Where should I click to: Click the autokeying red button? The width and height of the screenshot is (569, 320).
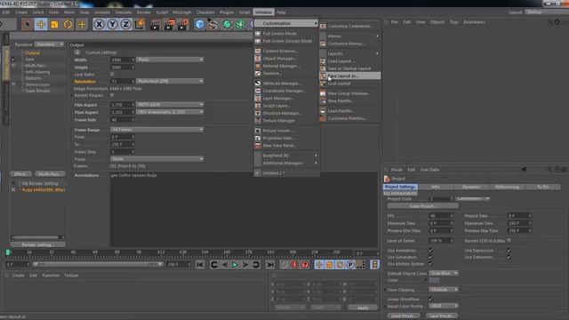click(x=305, y=265)
